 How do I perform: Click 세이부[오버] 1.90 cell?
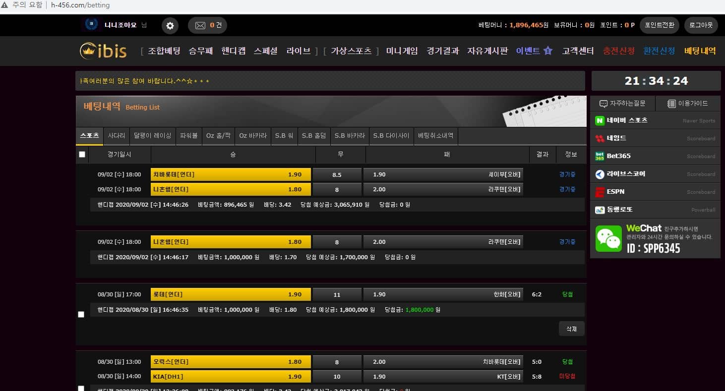coord(443,174)
